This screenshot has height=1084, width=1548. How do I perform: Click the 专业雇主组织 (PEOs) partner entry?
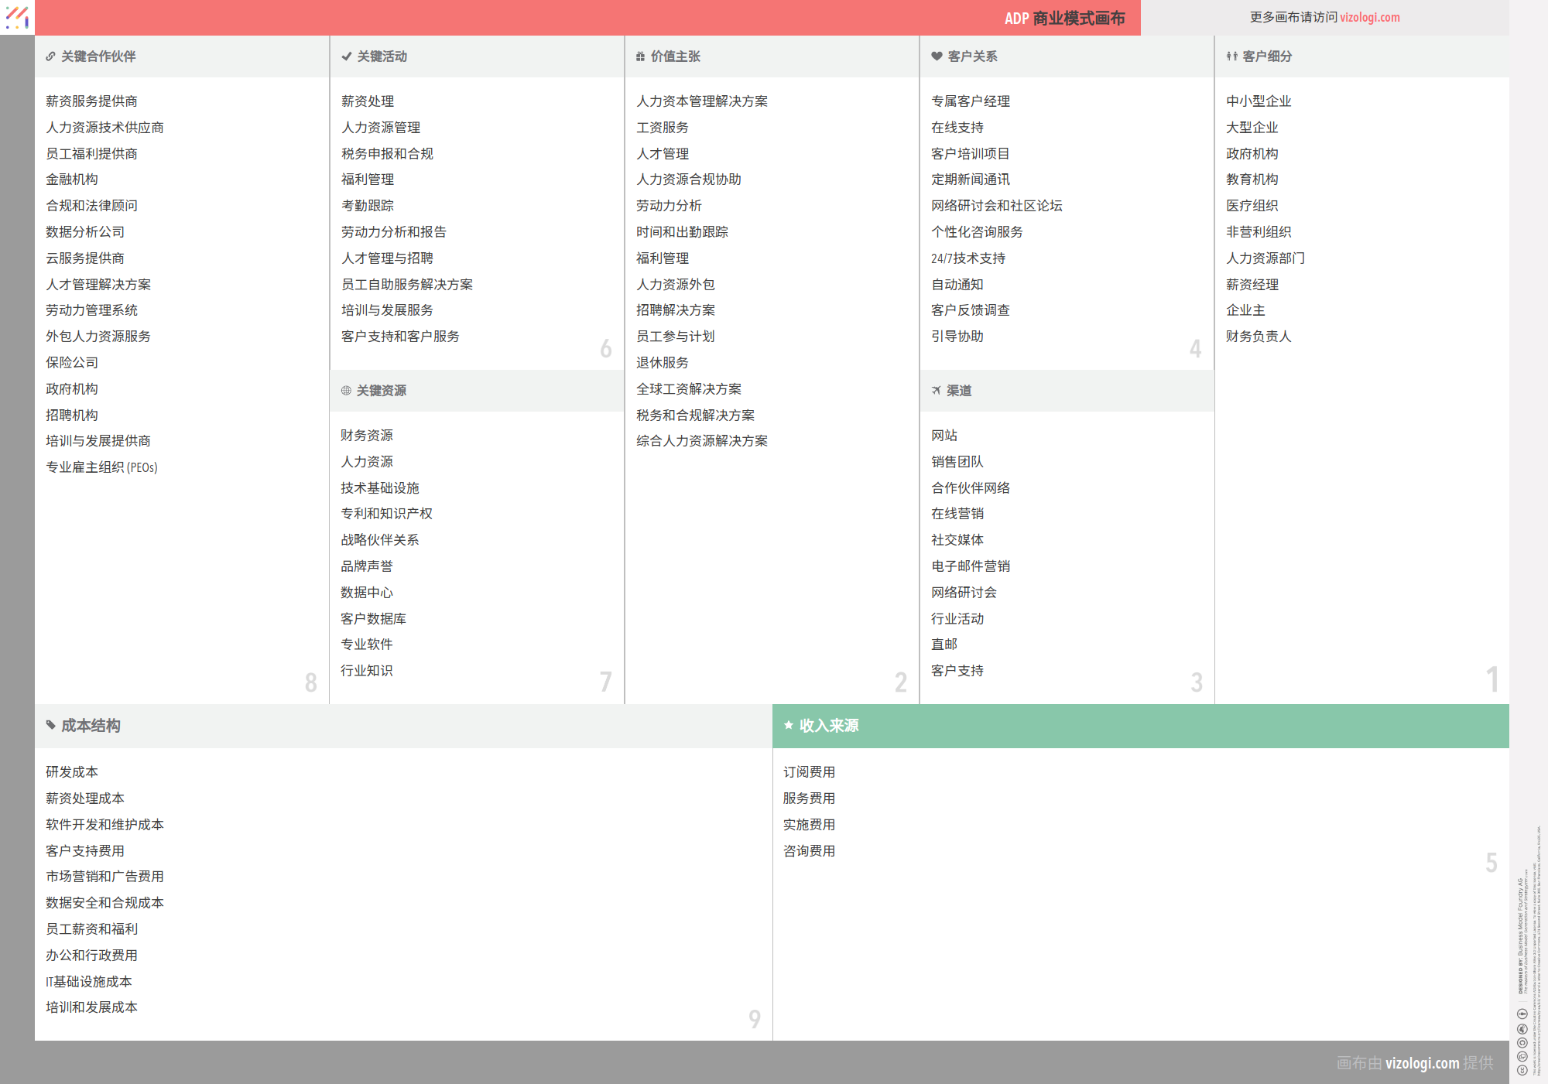(101, 467)
